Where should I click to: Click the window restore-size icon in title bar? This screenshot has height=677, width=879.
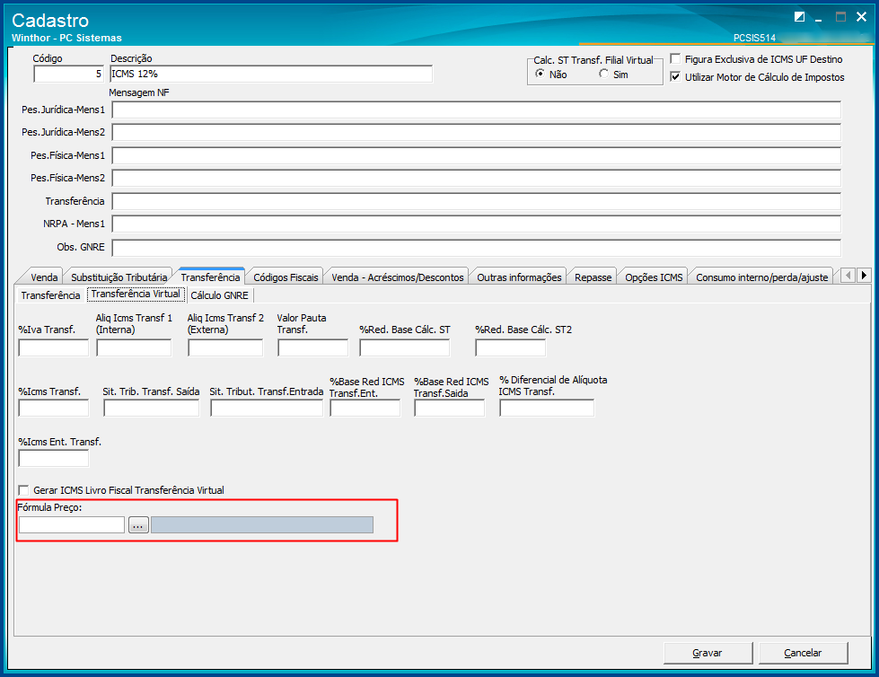pyautogui.click(x=799, y=17)
